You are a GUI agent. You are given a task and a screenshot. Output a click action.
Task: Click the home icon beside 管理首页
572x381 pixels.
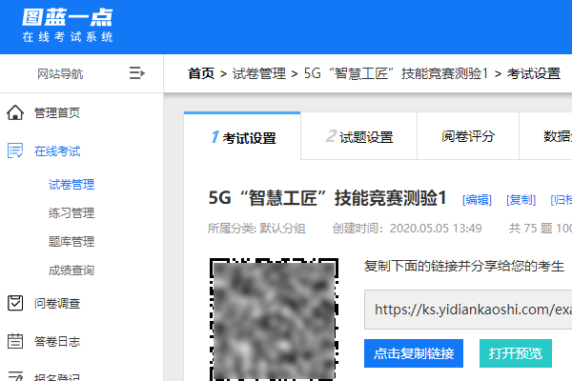tap(15, 112)
